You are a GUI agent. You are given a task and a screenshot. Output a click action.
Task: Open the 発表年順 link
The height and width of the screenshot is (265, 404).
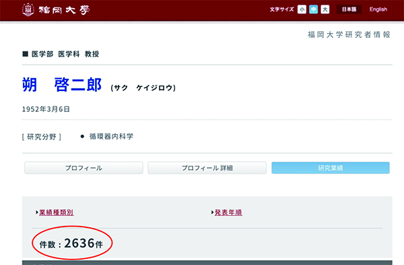pos(228,212)
